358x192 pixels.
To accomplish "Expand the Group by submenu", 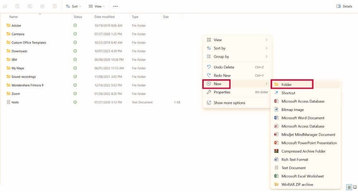I will tap(237, 57).
